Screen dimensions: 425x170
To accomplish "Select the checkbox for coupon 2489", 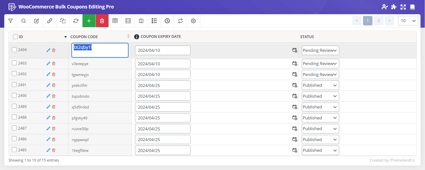I will tap(14, 106).
